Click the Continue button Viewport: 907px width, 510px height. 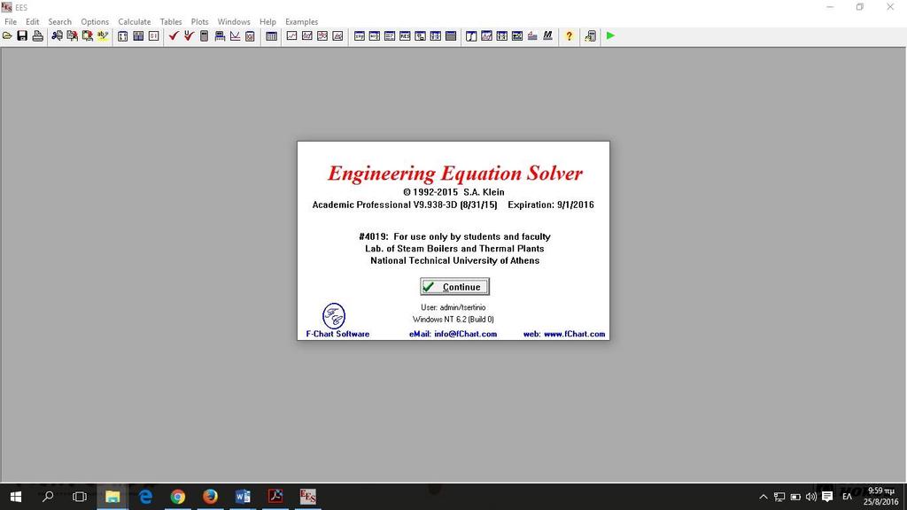click(454, 287)
